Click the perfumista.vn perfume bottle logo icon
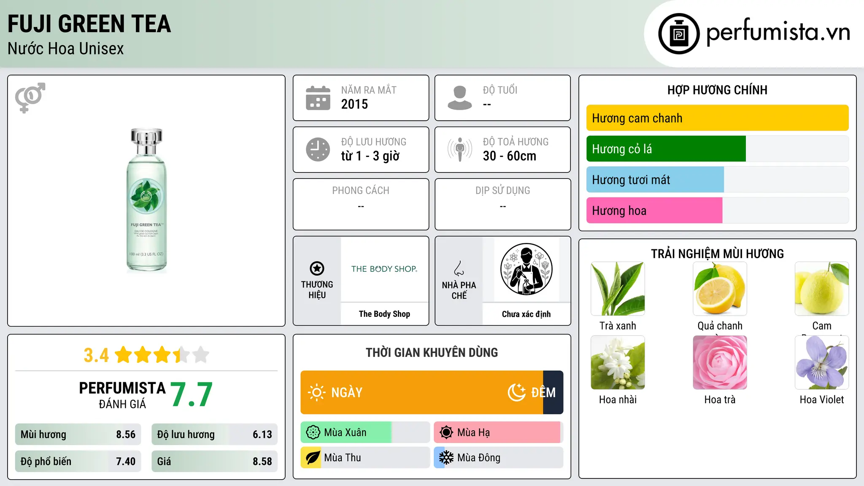Screen dimensions: 864x486 (679, 34)
